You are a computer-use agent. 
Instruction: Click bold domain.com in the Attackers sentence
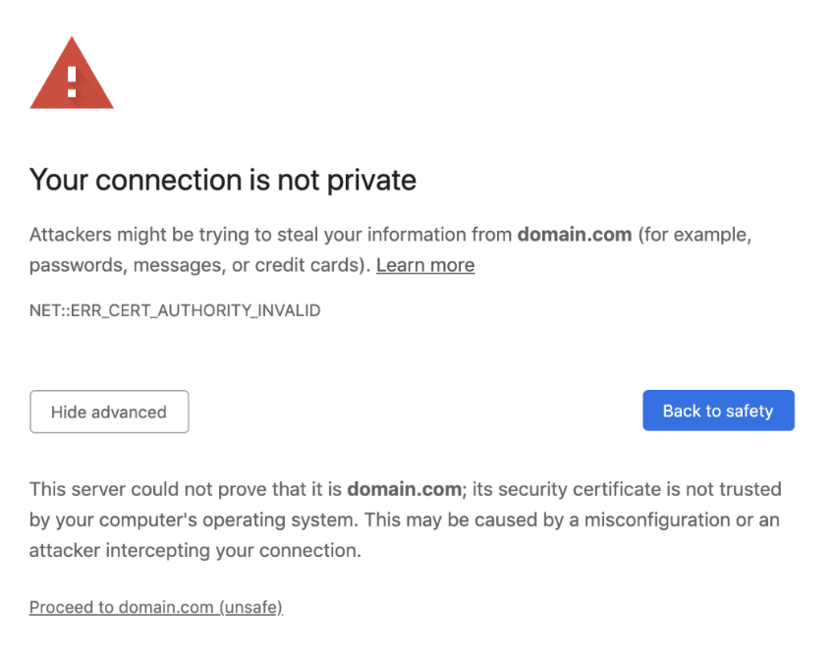pyautogui.click(x=575, y=235)
